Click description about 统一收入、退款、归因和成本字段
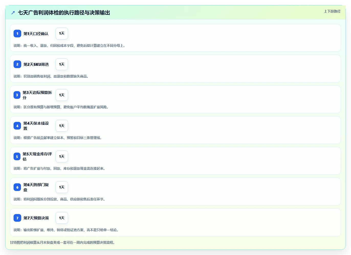The image size is (351, 255). click(x=70, y=46)
